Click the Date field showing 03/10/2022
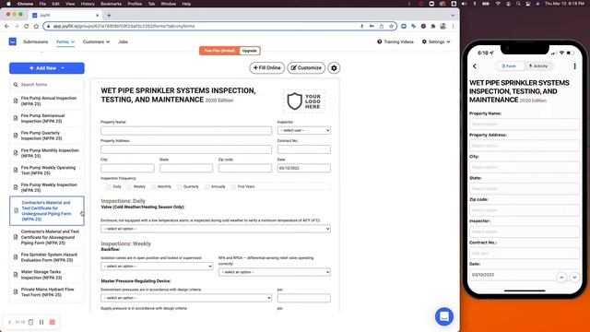 point(304,168)
